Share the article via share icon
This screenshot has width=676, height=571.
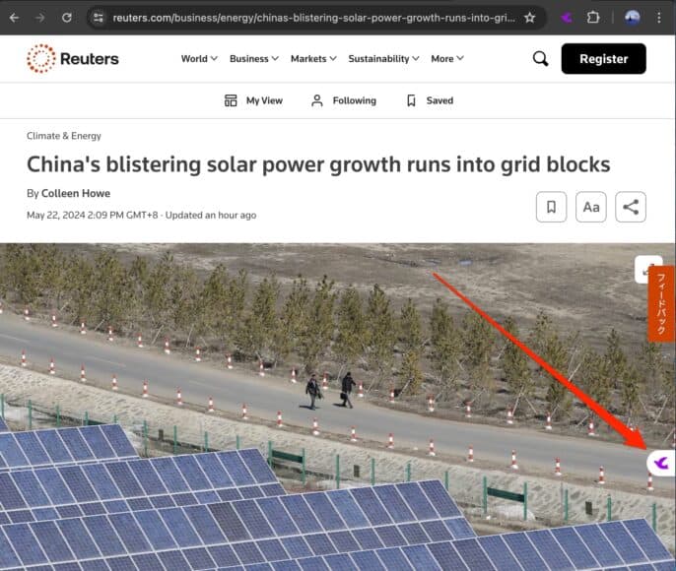631,207
